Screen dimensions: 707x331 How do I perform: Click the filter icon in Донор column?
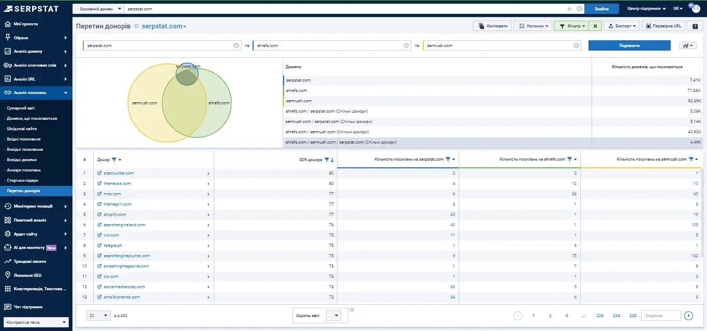114,160
